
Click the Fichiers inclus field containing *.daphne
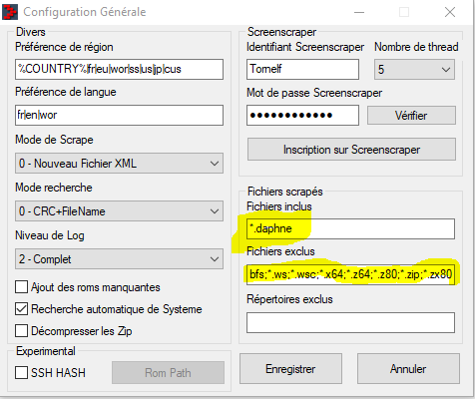(350, 228)
